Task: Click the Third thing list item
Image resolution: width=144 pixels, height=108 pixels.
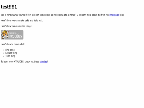Action: pos(10,56)
